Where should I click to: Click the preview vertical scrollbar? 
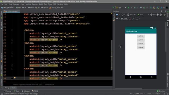(166, 37)
